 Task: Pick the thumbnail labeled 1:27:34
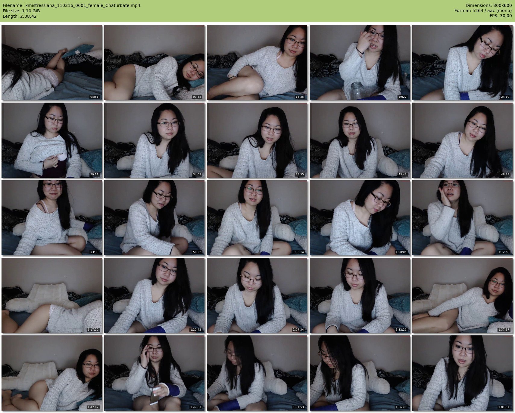257,295
